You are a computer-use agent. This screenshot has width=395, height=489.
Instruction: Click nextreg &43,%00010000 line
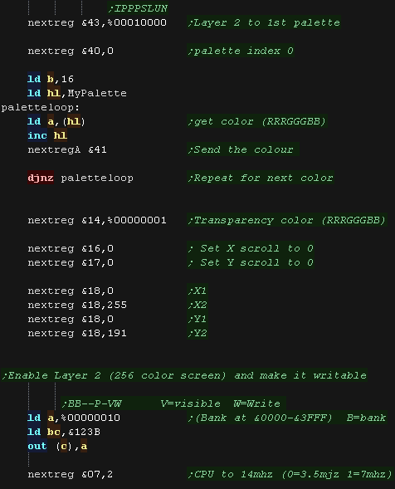click(x=97, y=22)
